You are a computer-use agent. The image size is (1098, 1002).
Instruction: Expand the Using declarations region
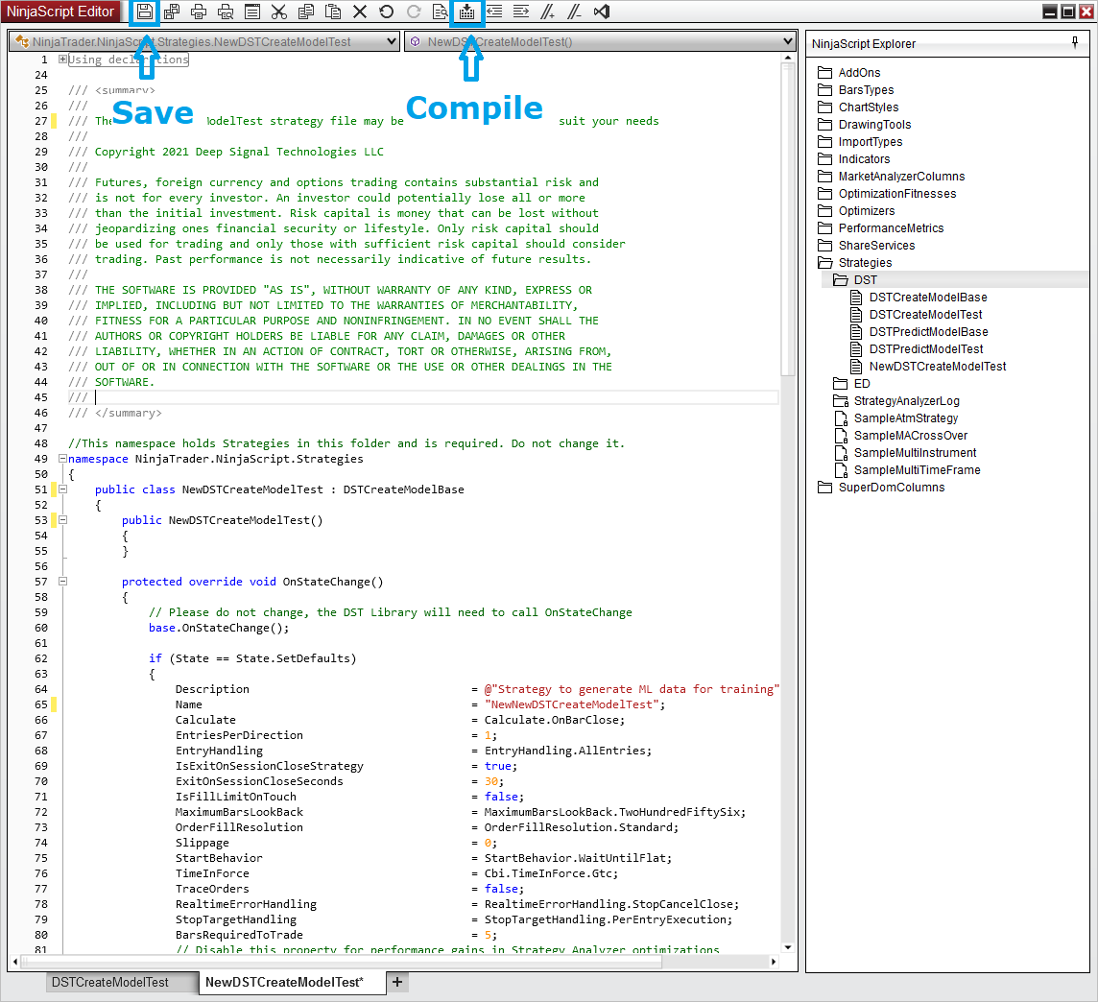[63, 60]
